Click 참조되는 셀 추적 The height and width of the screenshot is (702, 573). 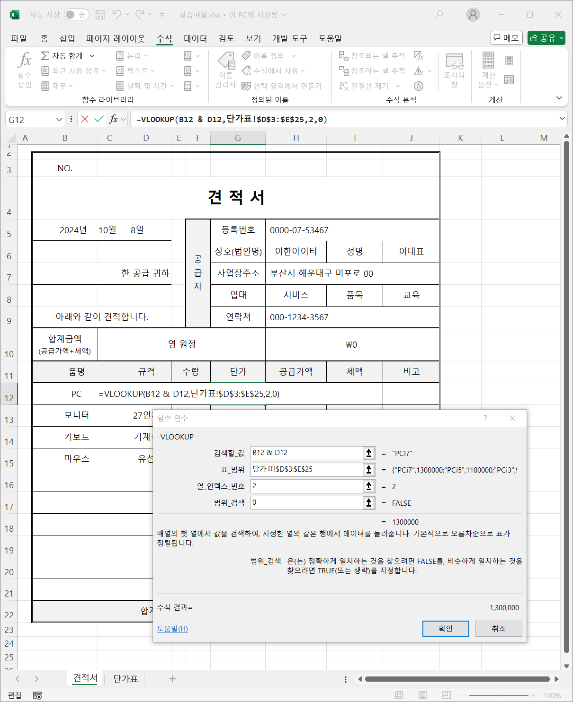[372, 56]
